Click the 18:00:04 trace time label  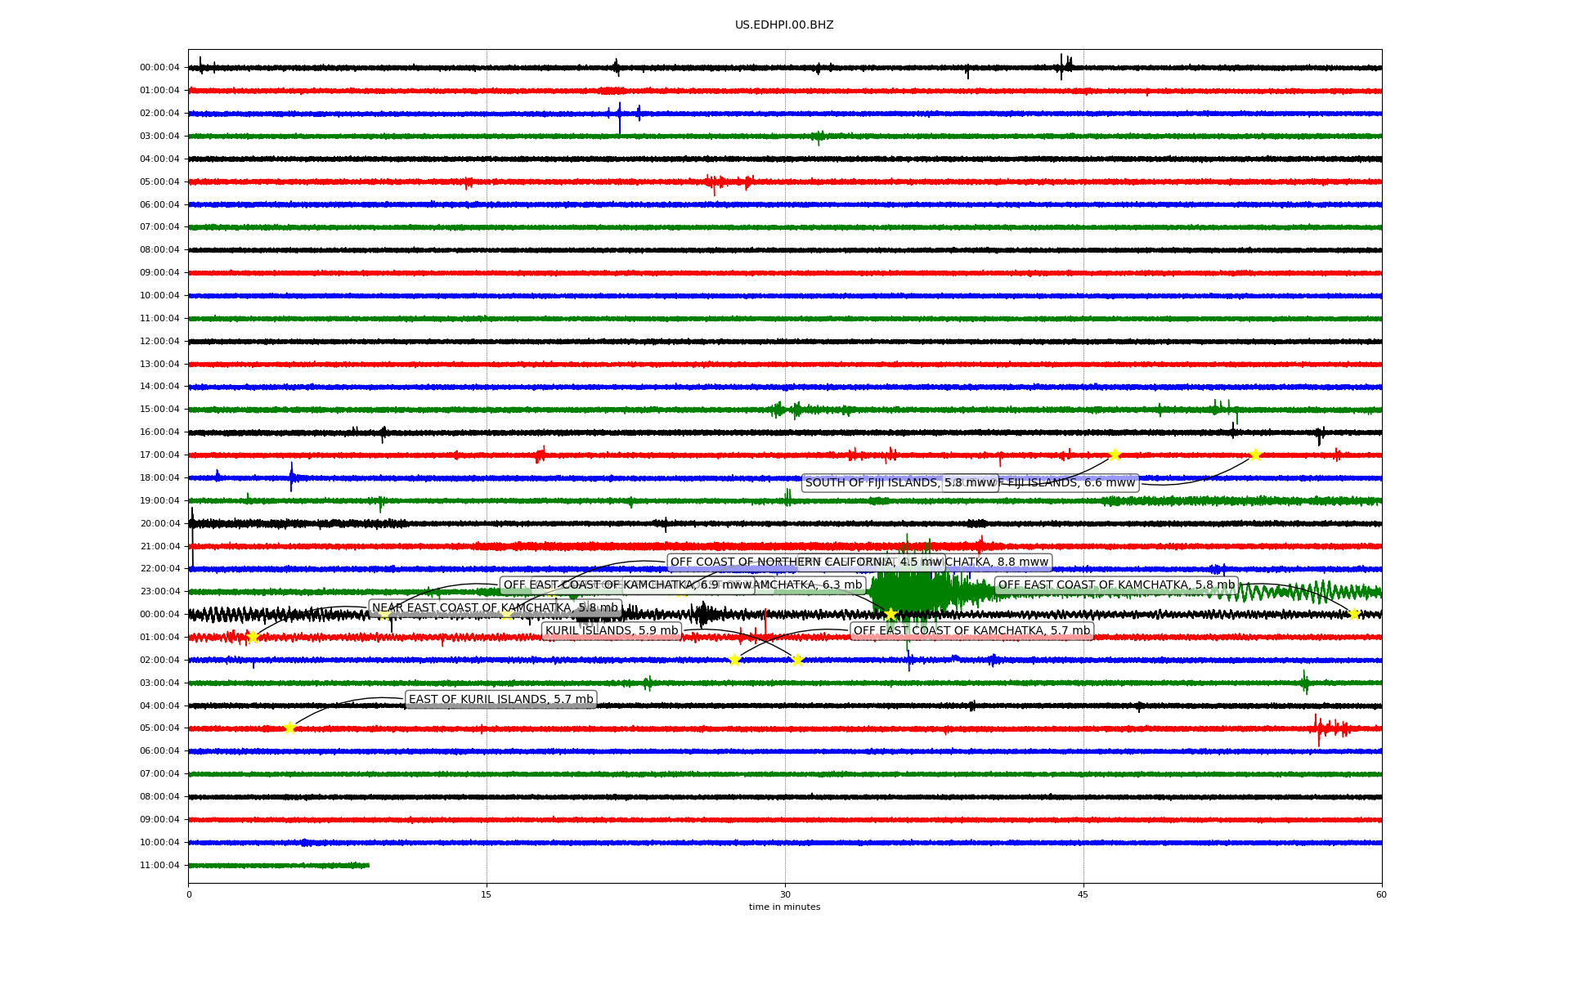coord(159,478)
